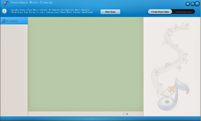The width and height of the screenshot is (201, 121).
Task: Open the dropdown arrow menu at top right
Action: [x=188, y=4]
